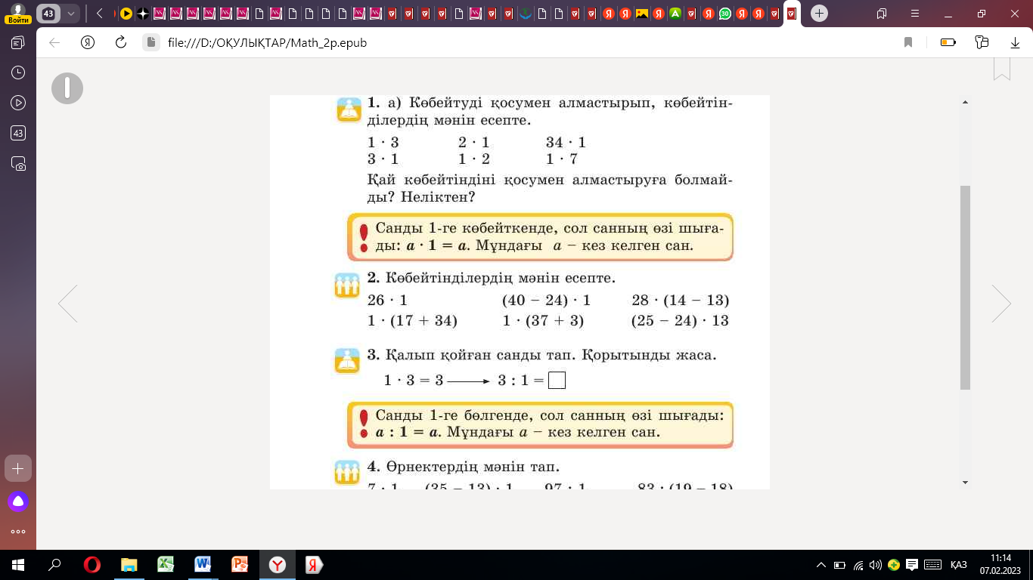Switch the КАЗ keyboard language indicator
Screen dimensions: 1033x580
[959, 565]
